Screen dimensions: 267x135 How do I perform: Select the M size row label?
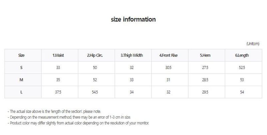click(x=23, y=80)
